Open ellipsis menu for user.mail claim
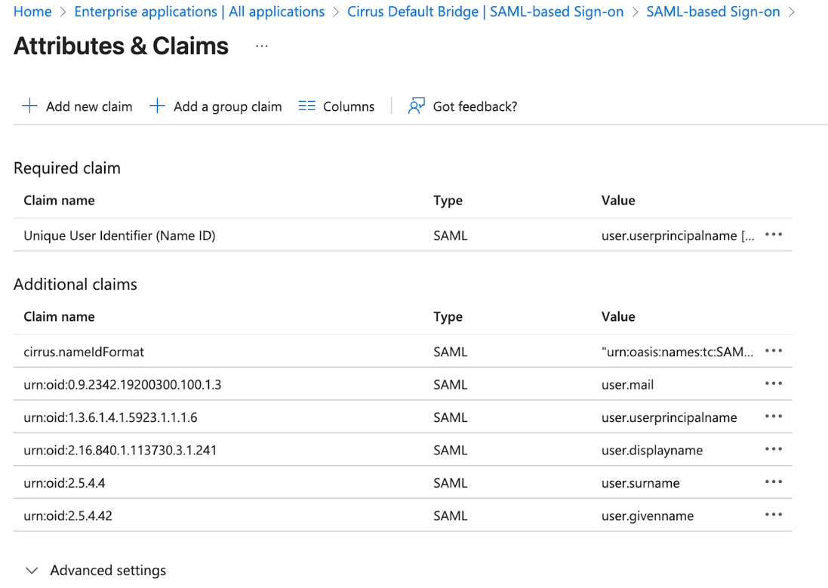 pos(773,384)
